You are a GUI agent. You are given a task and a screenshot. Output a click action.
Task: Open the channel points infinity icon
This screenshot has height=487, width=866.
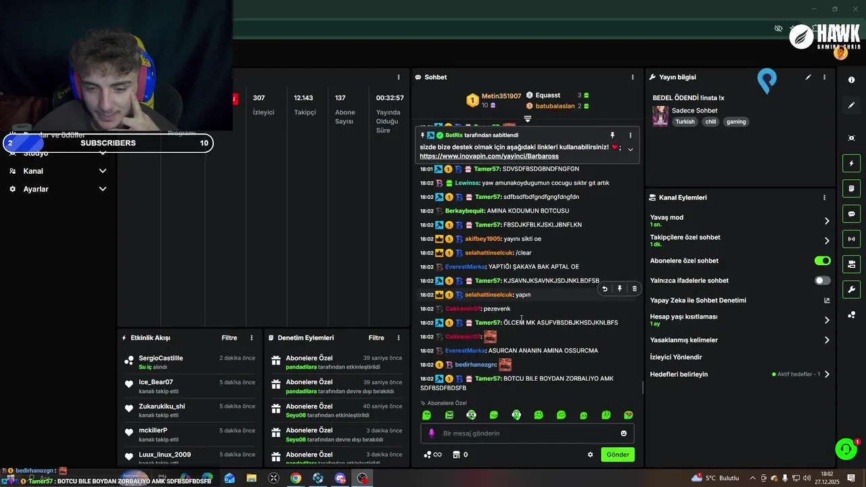(x=432, y=455)
